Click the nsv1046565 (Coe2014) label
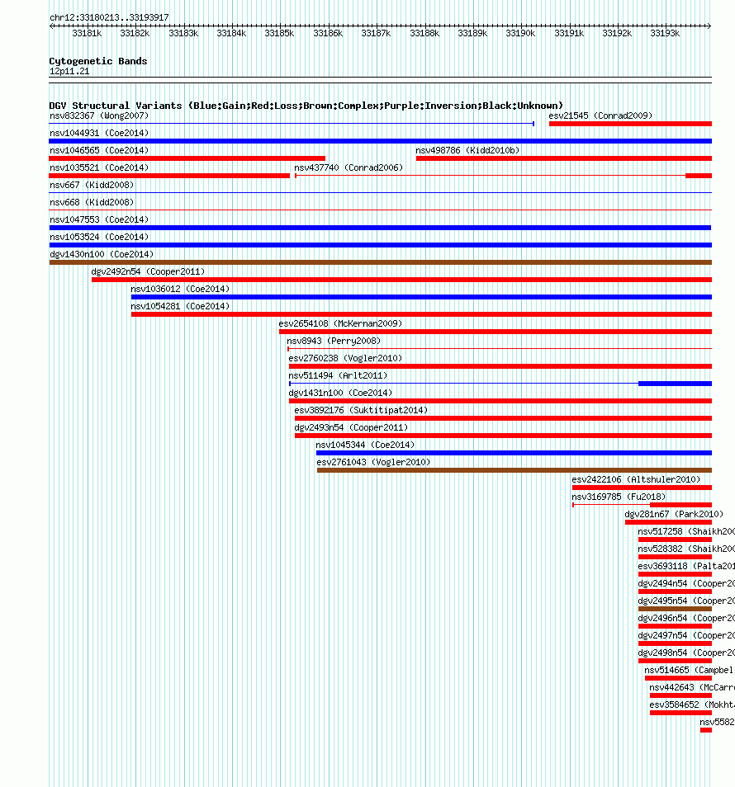Viewport: 735px width, 787px height. [x=99, y=151]
